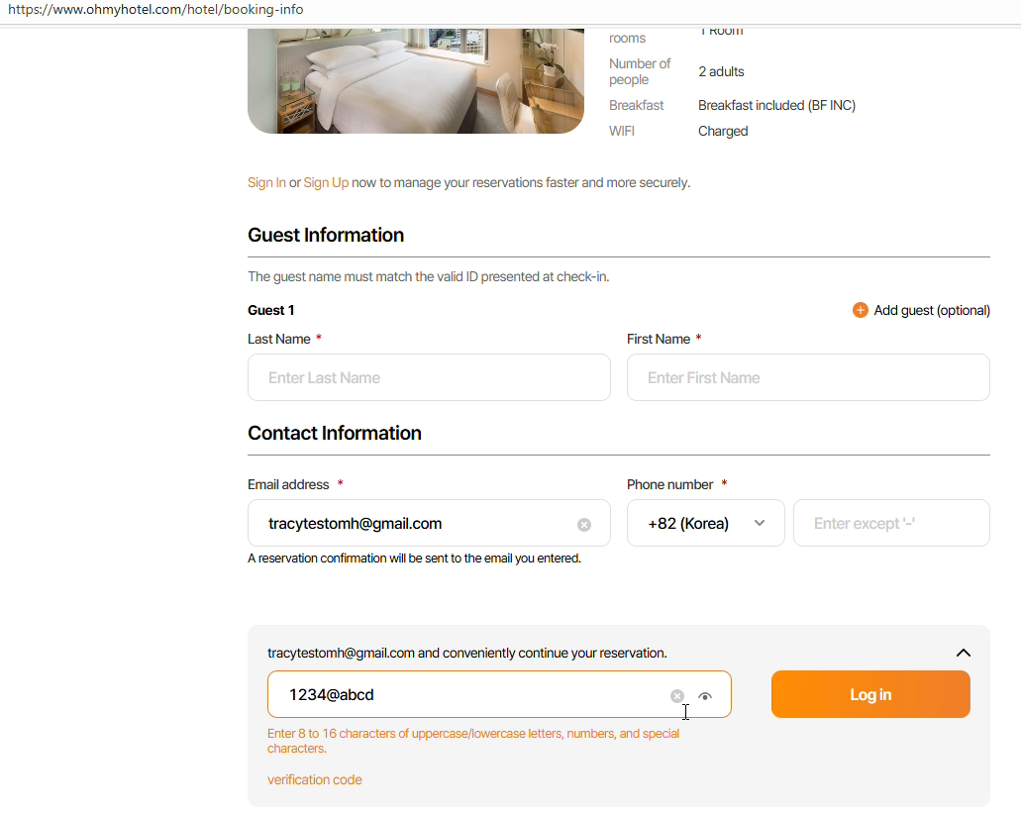The height and width of the screenshot is (814, 1021).
Task: Click the "Email address" field label
Action: [288, 484]
